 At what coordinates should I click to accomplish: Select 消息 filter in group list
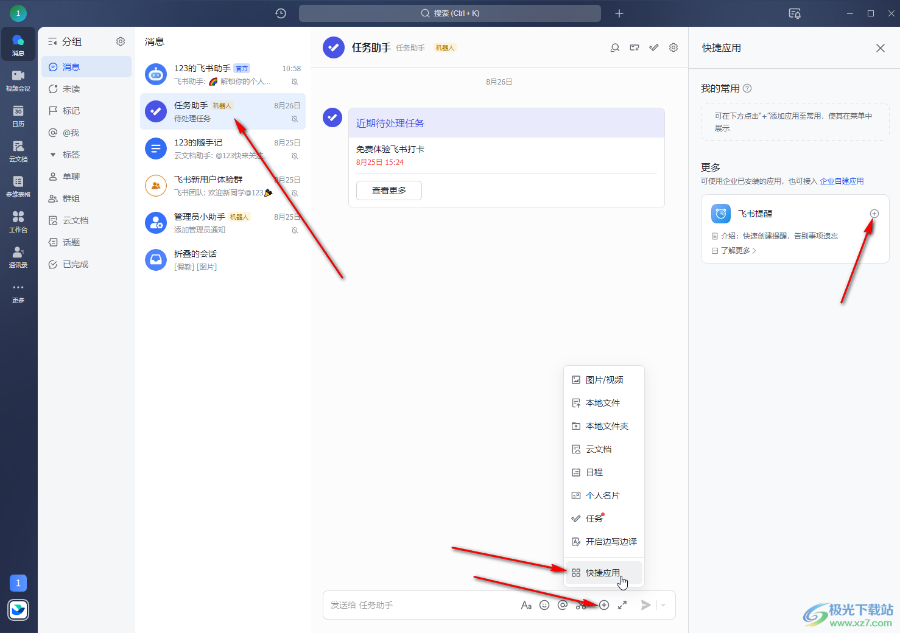pyautogui.click(x=86, y=67)
